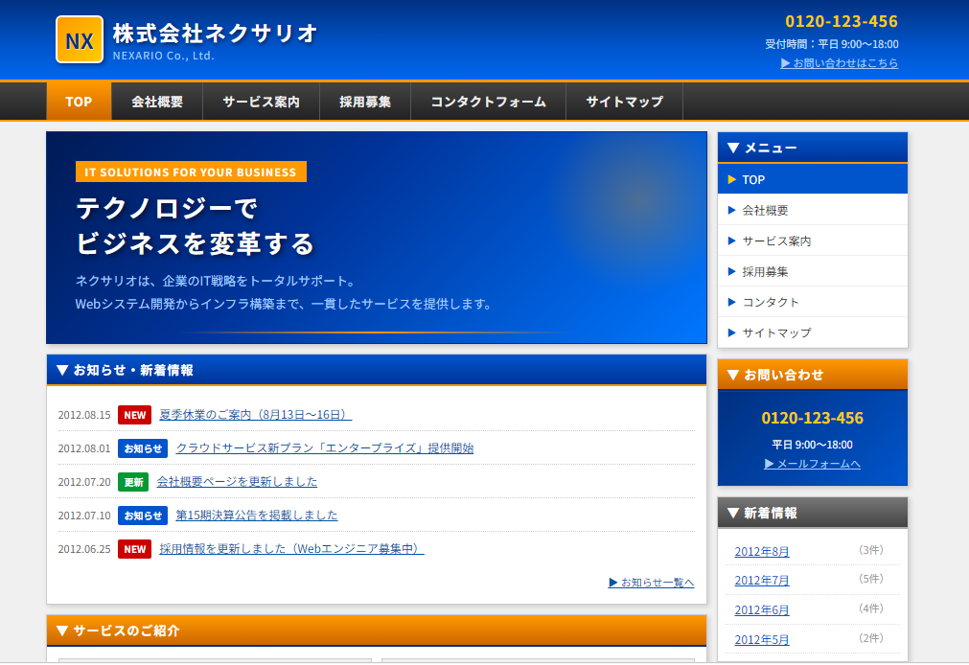Click the (5件) count beside 2012年7月
969x665 pixels.
870,579
